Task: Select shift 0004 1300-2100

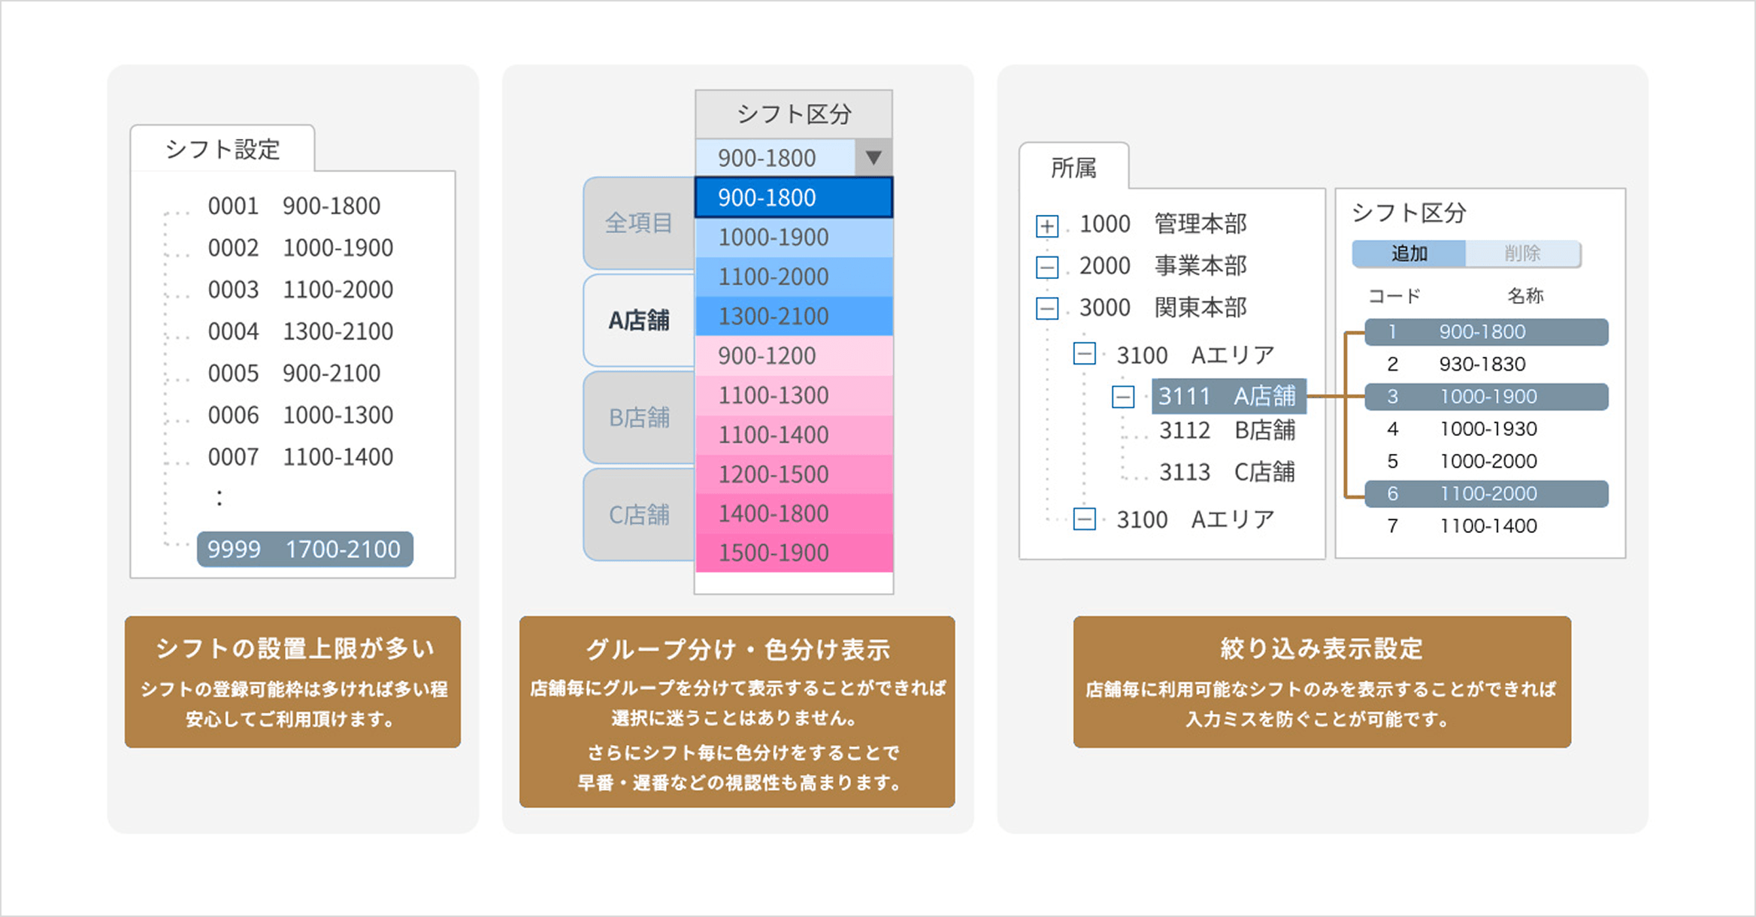Action: (301, 331)
